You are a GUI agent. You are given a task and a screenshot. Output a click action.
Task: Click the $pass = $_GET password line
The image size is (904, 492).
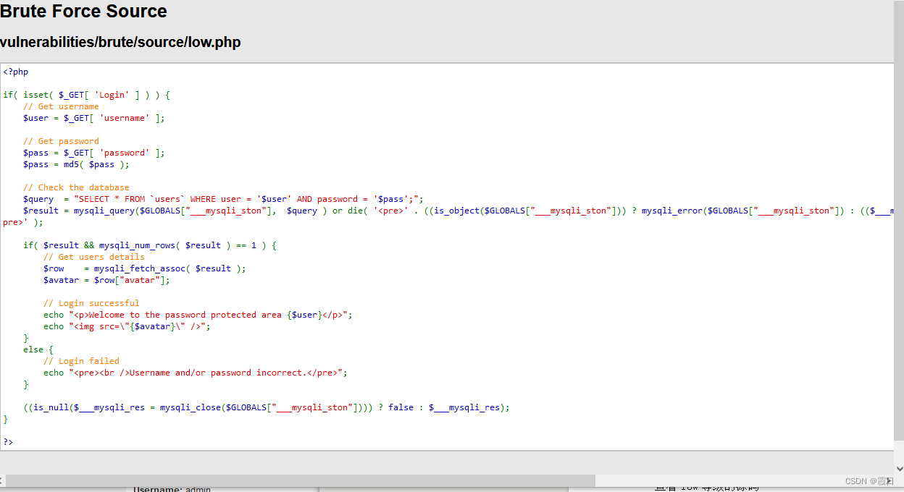[x=94, y=153]
